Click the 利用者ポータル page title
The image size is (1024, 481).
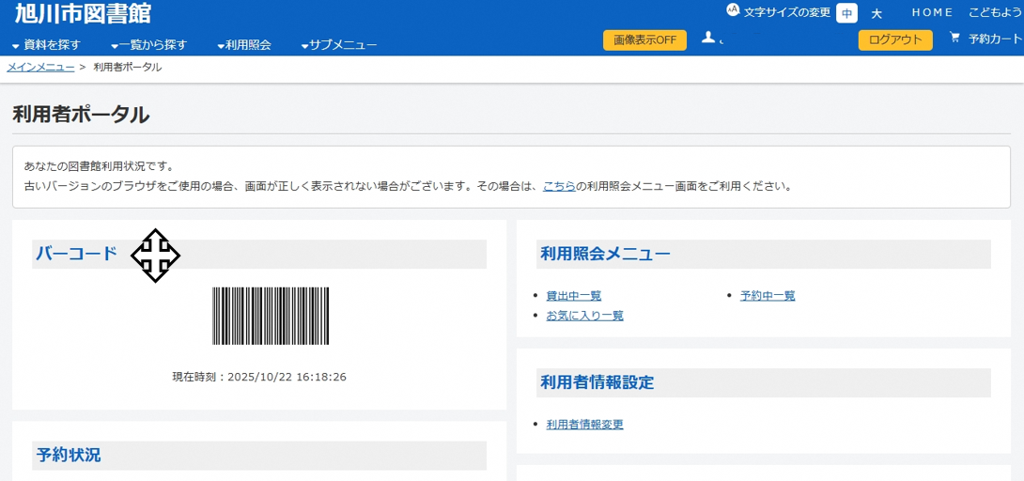[81, 115]
